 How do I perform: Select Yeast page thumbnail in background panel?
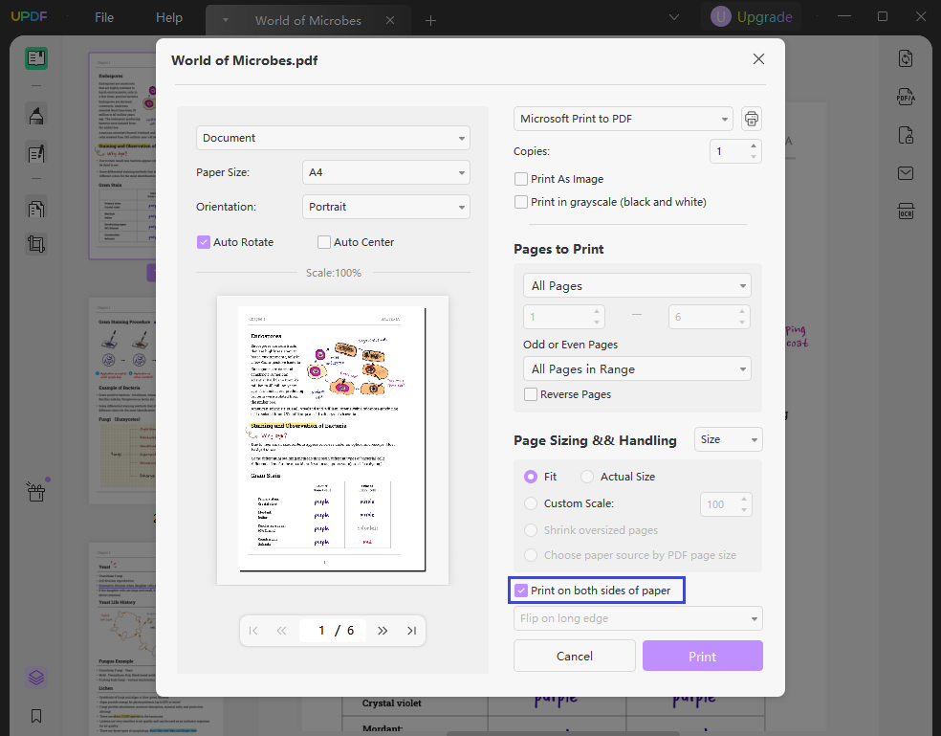pos(123,639)
